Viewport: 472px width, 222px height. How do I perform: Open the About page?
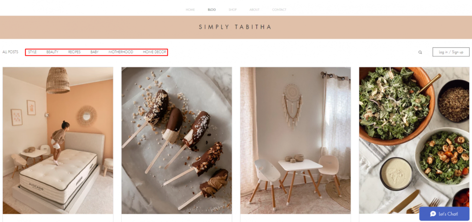(x=254, y=10)
